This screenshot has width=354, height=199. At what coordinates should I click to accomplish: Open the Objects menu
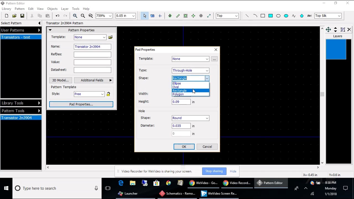52,9
